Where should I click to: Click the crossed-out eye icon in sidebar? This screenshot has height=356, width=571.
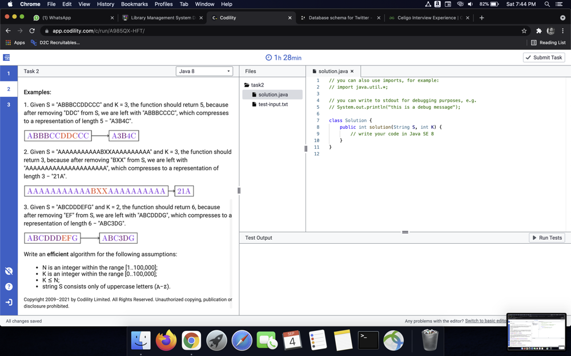click(x=9, y=271)
